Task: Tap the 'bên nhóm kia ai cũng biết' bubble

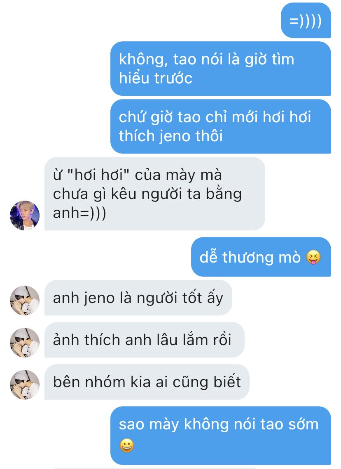Action: pos(147,382)
